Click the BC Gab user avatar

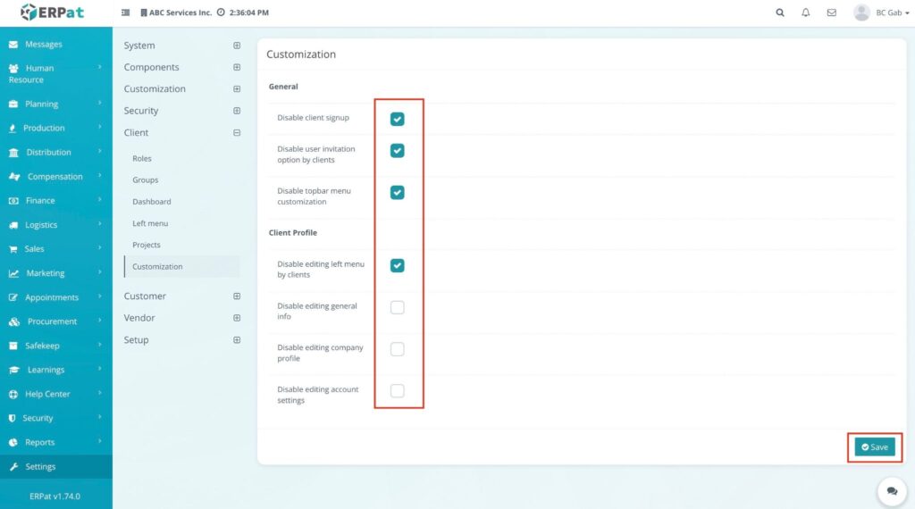pyautogui.click(x=861, y=13)
